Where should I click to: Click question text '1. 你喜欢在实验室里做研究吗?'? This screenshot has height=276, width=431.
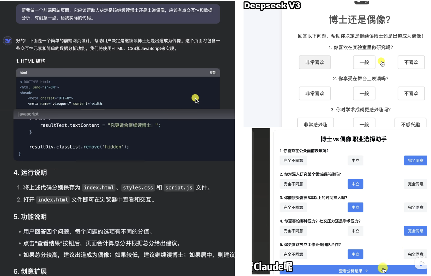click(361, 47)
